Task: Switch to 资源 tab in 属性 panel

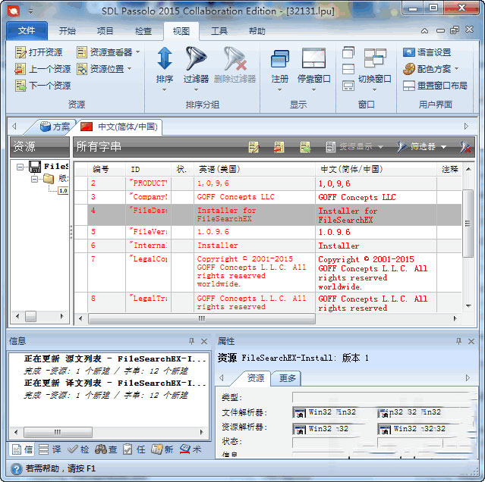Action: (x=256, y=378)
